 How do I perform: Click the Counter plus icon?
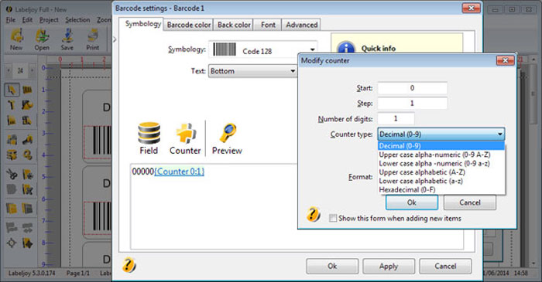[x=186, y=133]
